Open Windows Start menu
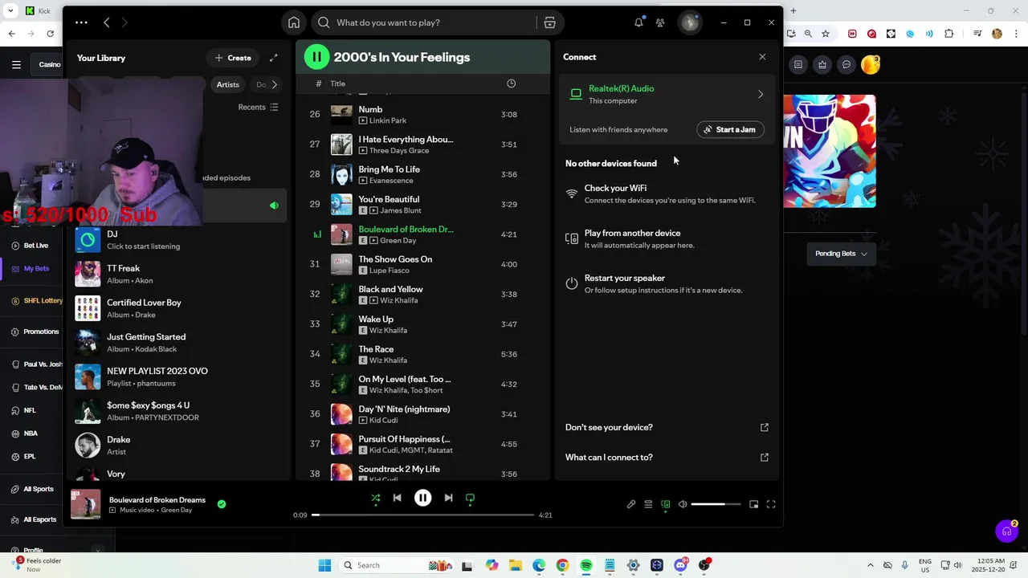Viewport: 1028px width, 578px height. coord(324,565)
